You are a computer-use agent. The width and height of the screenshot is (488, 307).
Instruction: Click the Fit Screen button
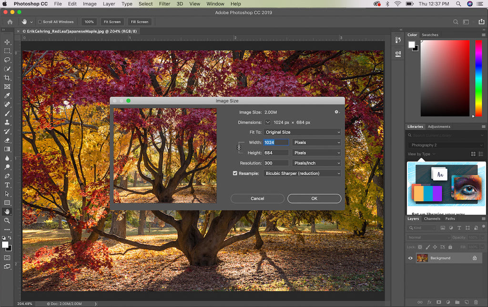click(112, 22)
